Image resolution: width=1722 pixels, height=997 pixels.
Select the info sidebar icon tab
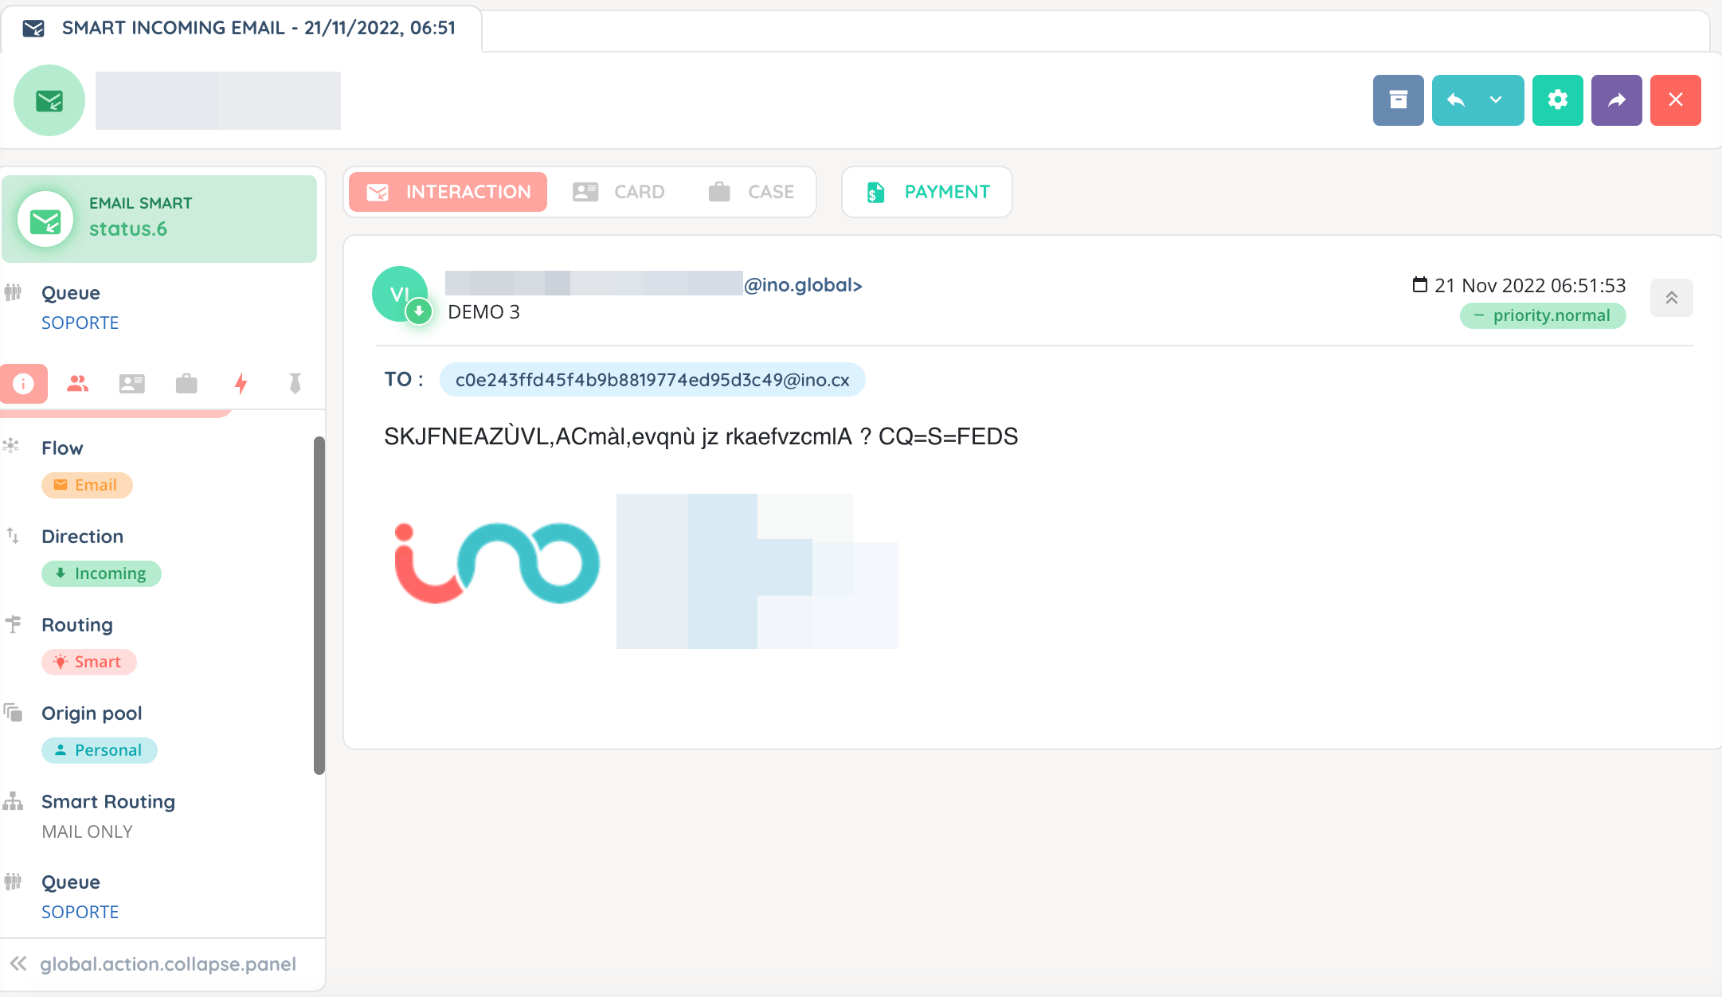click(x=24, y=384)
